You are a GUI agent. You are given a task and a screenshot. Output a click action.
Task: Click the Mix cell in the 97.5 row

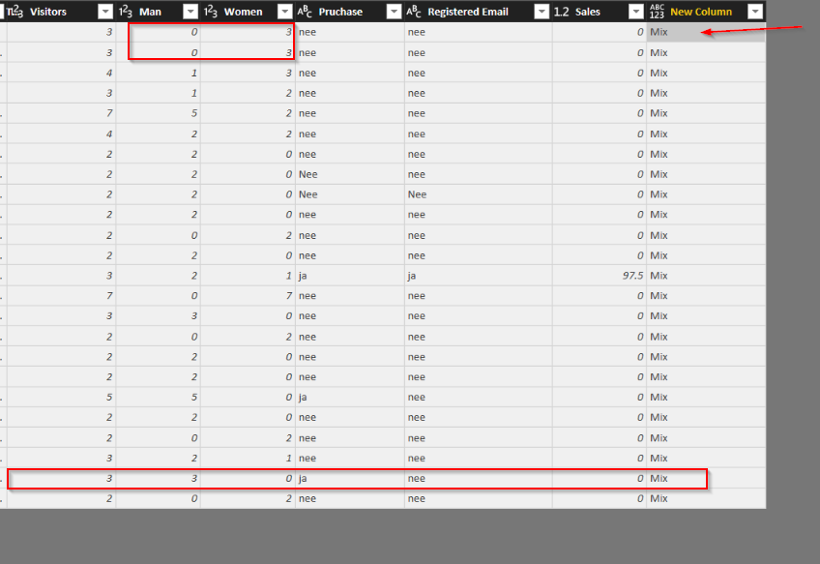click(706, 276)
